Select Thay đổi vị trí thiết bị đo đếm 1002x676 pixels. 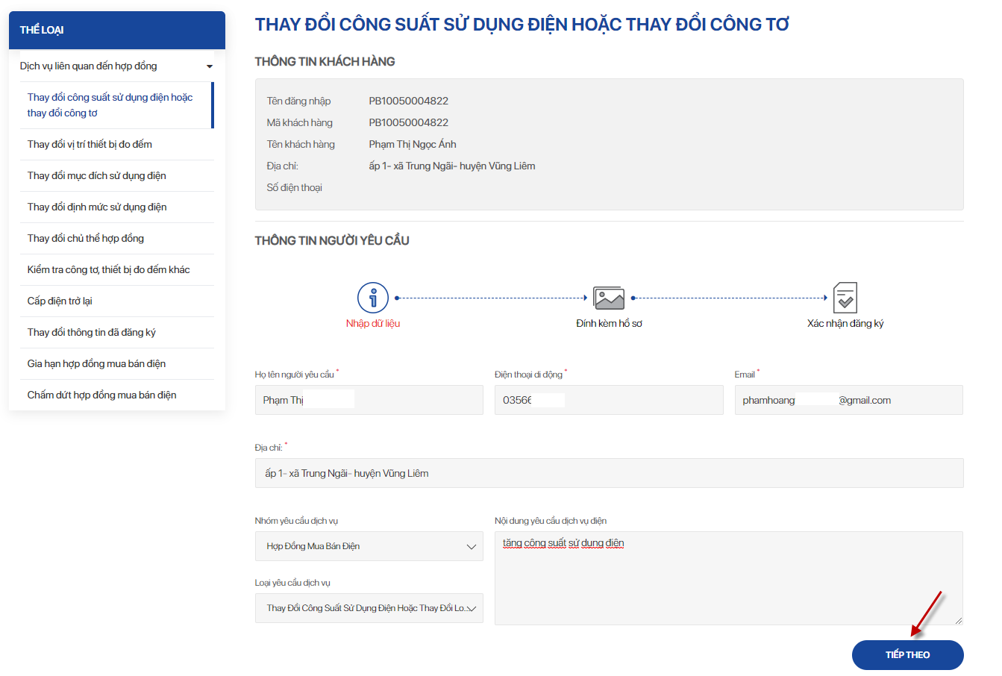point(90,144)
